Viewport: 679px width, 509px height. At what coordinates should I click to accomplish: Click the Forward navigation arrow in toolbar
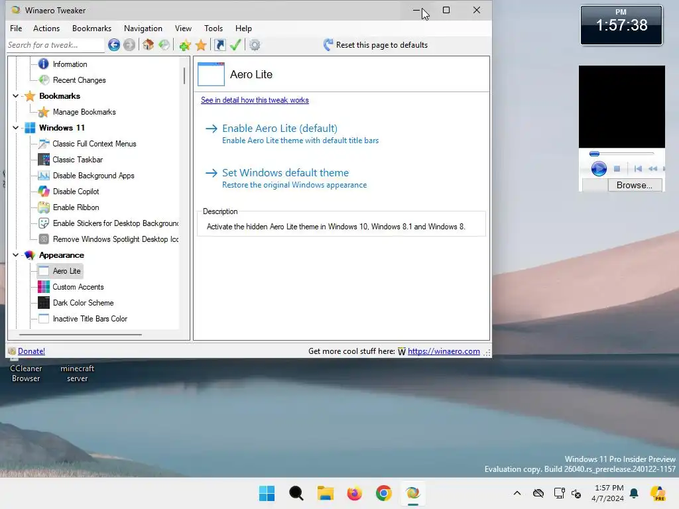pos(129,44)
